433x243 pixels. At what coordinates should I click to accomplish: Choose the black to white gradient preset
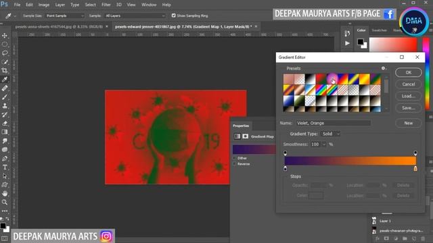(x=310, y=79)
